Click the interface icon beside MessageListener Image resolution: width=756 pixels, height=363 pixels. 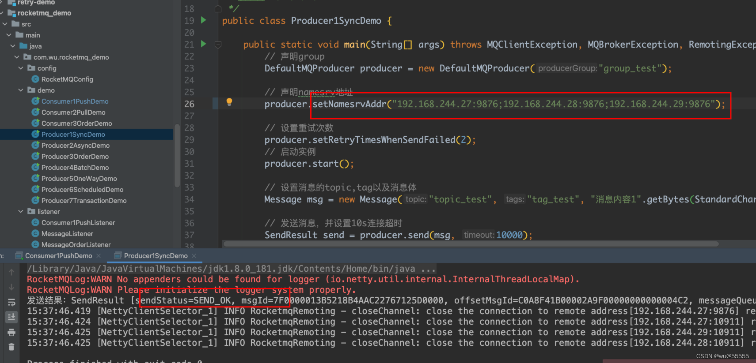[x=35, y=233]
